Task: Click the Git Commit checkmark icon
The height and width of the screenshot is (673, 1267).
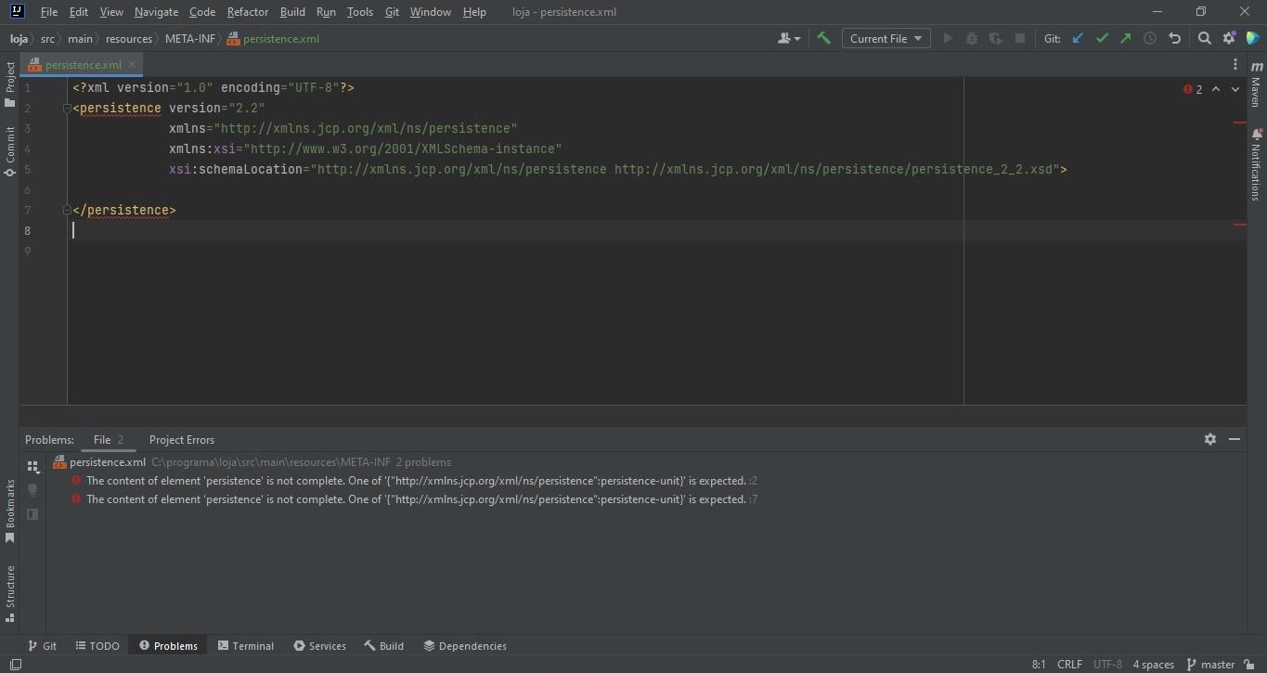Action: (1102, 38)
